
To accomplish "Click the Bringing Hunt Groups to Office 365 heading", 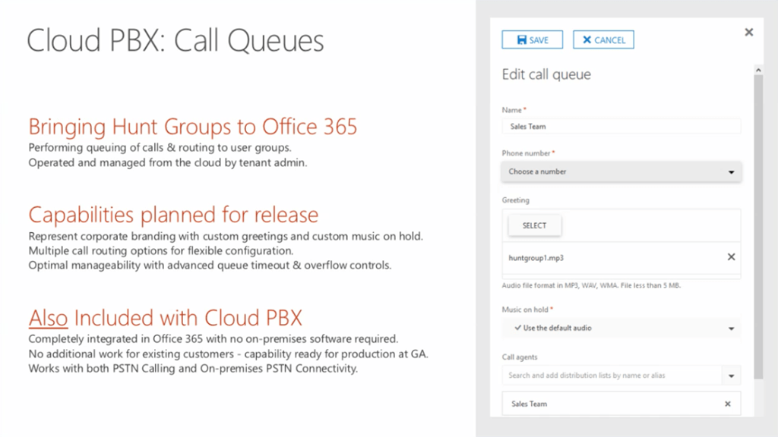I will pos(192,126).
